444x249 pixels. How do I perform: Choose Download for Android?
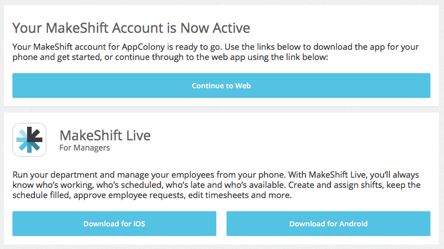pyautogui.click(x=328, y=224)
